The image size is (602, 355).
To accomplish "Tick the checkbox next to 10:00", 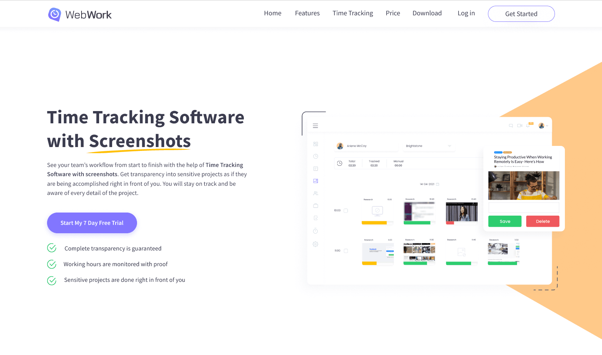I will click(x=346, y=211).
